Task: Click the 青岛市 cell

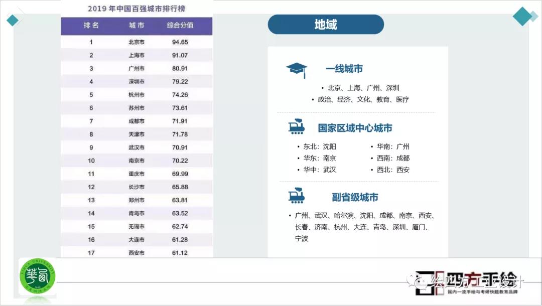Action: coord(137,213)
